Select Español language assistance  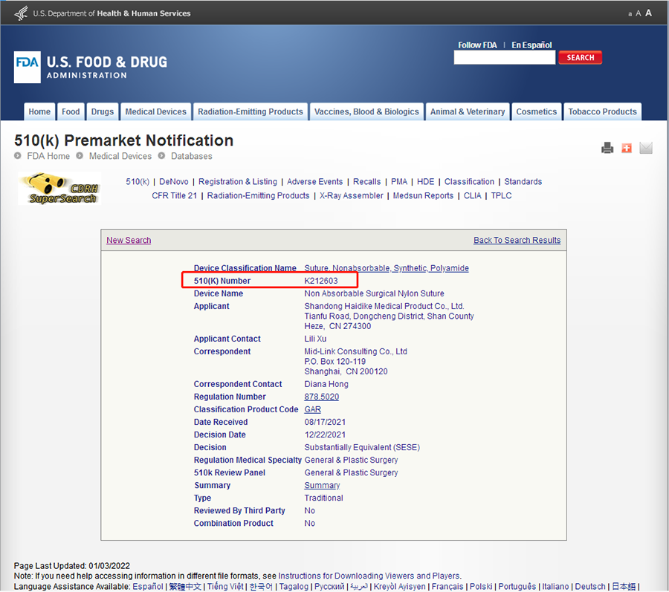tap(148, 587)
